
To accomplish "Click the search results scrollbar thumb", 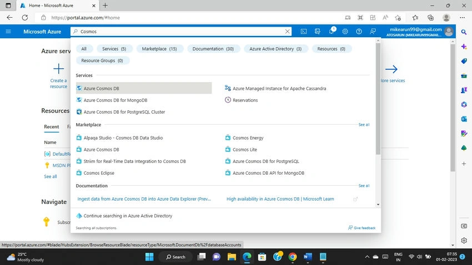I will 378,99.
